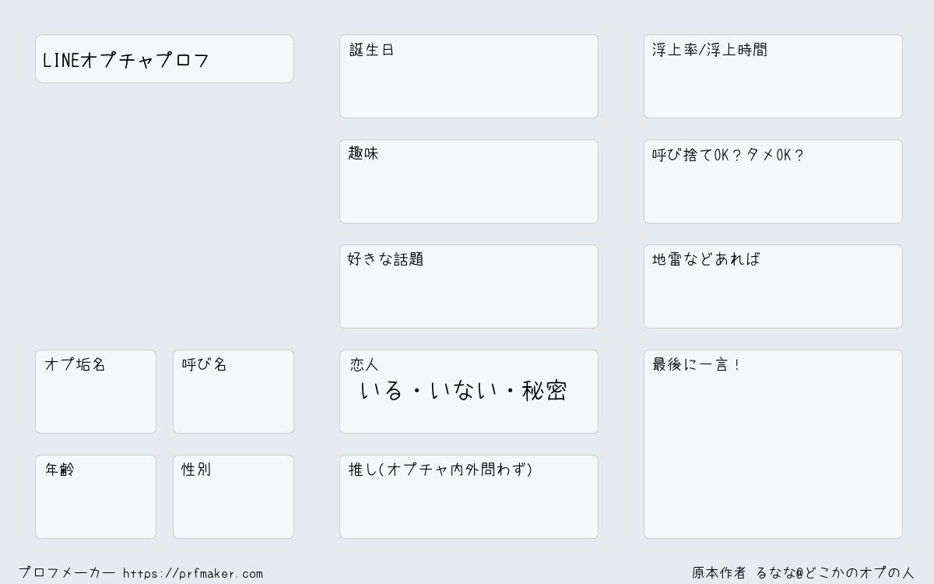Screen dimensions: 934x584
Task: Click the プロフメーカー footer text
Action: [x=67, y=573]
